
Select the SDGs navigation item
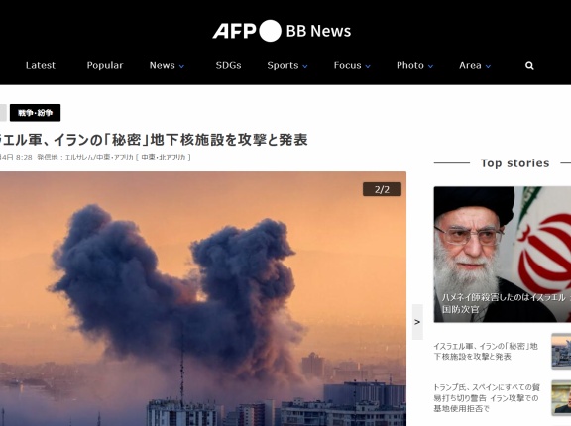[x=228, y=65]
